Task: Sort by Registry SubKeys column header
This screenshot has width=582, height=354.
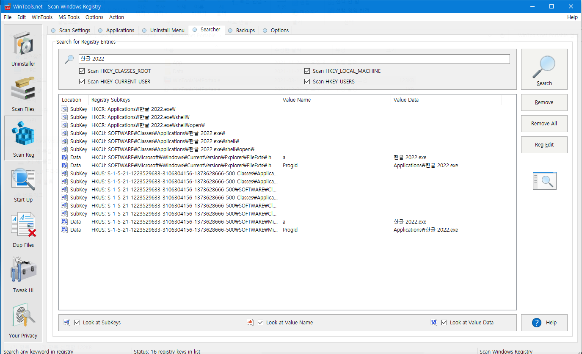Action: pos(184,100)
